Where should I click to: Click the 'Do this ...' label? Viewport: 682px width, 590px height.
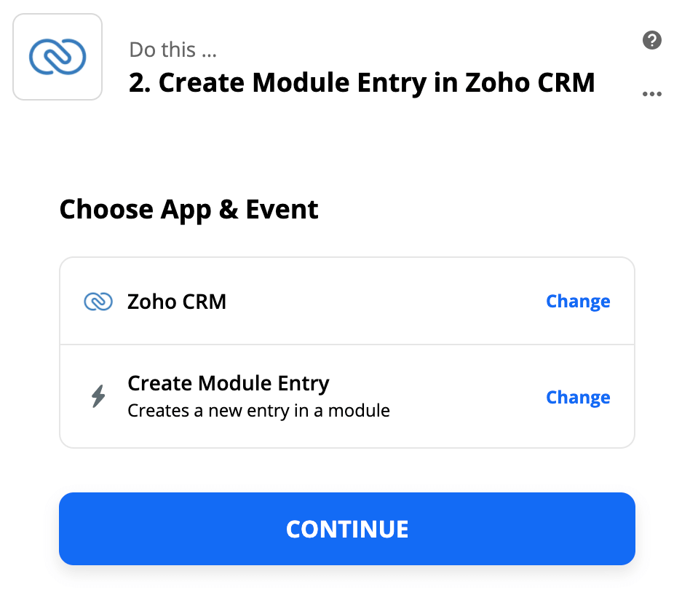173,50
